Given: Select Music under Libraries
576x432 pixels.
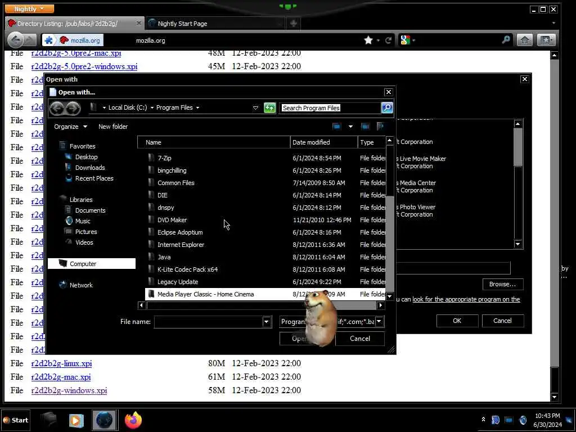Looking at the screenshot, I should point(82,220).
